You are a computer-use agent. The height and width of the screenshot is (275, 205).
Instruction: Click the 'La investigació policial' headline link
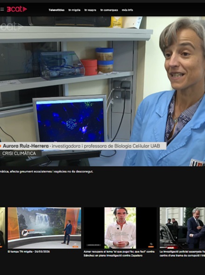pos(182,254)
